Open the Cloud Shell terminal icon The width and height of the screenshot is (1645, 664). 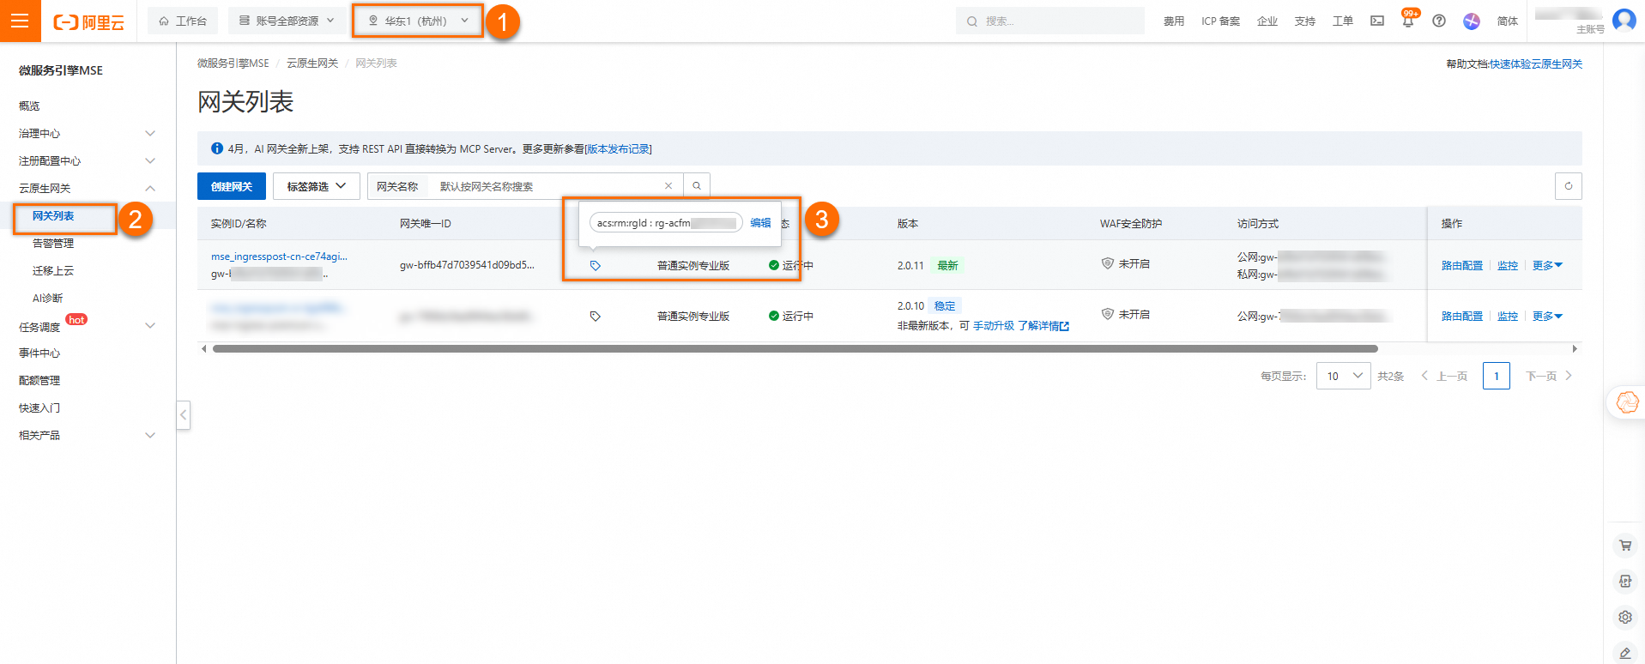pos(1377,21)
